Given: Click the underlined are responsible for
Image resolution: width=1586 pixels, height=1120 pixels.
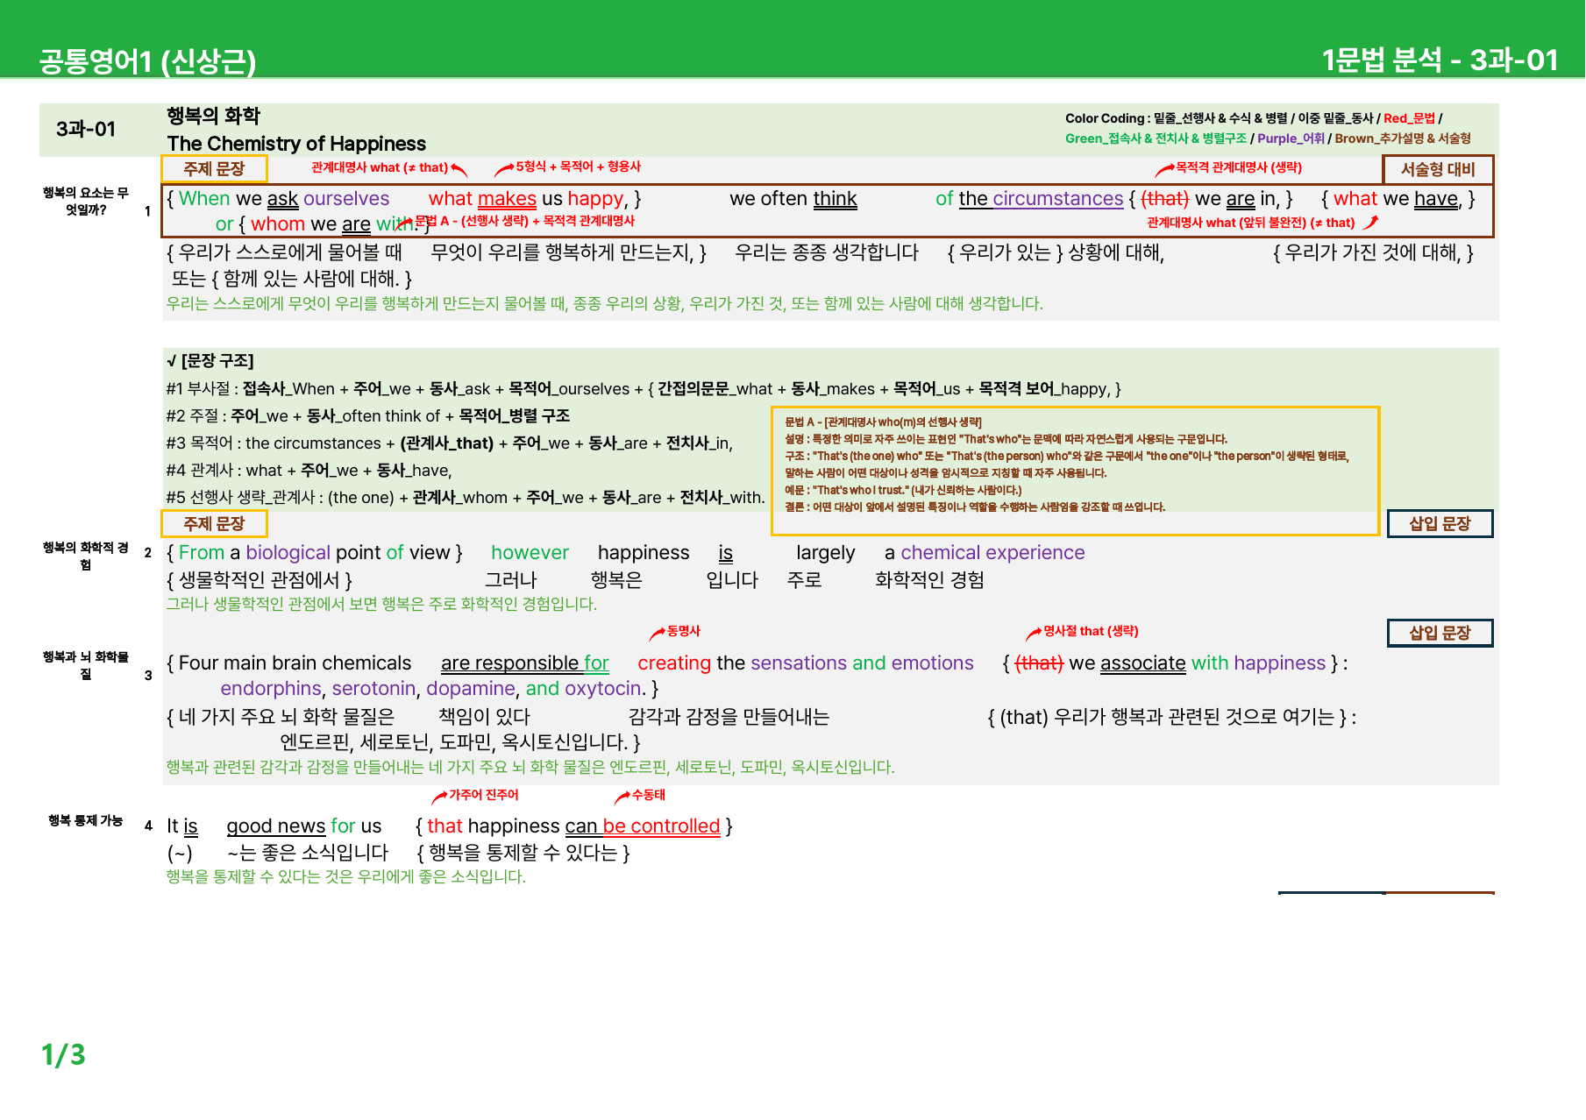Looking at the screenshot, I should click(525, 663).
